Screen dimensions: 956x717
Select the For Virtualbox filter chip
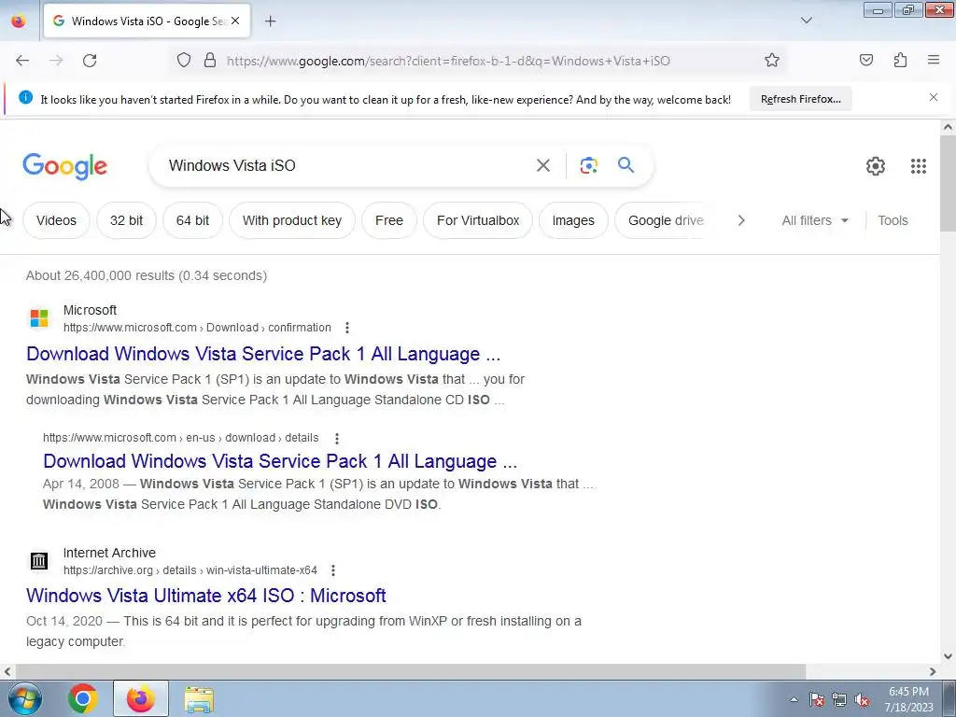[478, 220]
